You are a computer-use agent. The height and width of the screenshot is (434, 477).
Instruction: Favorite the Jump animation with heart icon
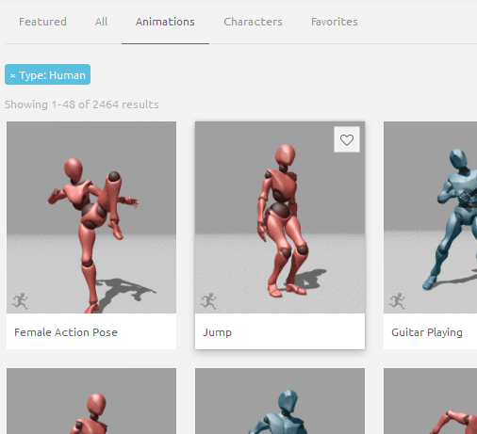[x=347, y=139]
